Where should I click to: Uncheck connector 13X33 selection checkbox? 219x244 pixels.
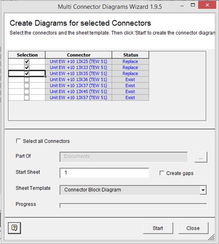(x=27, y=68)
